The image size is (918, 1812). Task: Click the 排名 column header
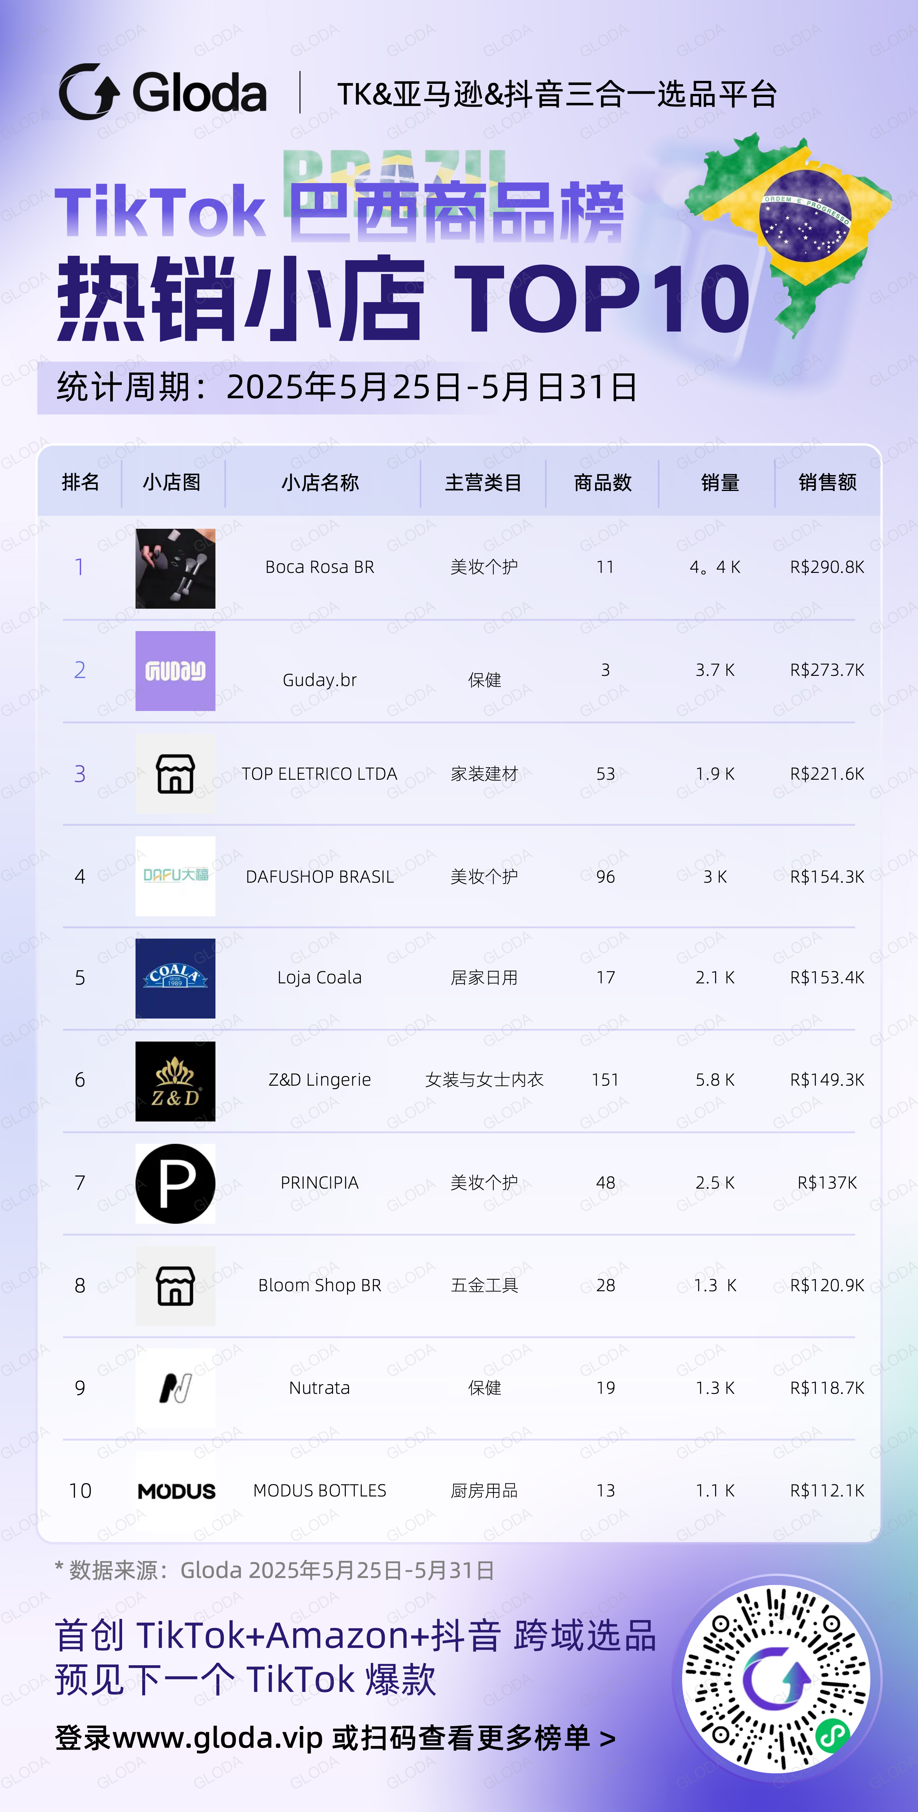tap(80, 482)
